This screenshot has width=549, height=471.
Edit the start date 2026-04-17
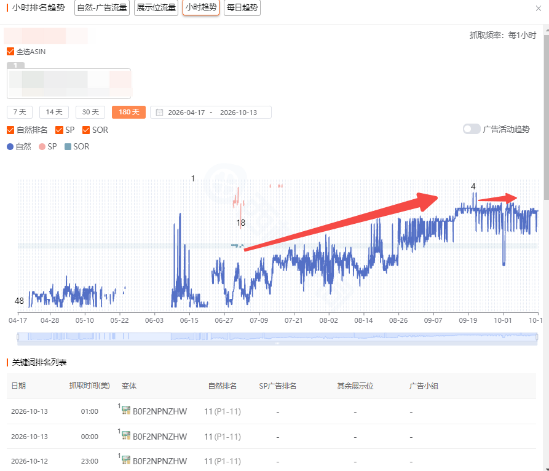click(186, 113)
